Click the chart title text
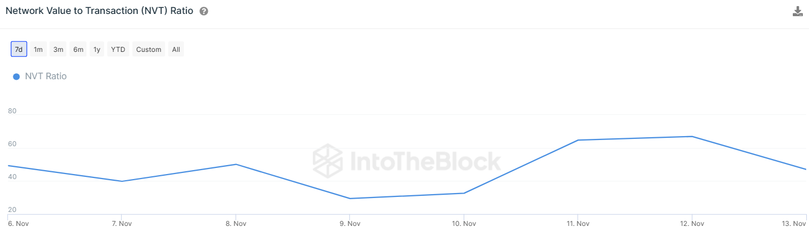The image size is (809, 241). [x=99, y=11]
